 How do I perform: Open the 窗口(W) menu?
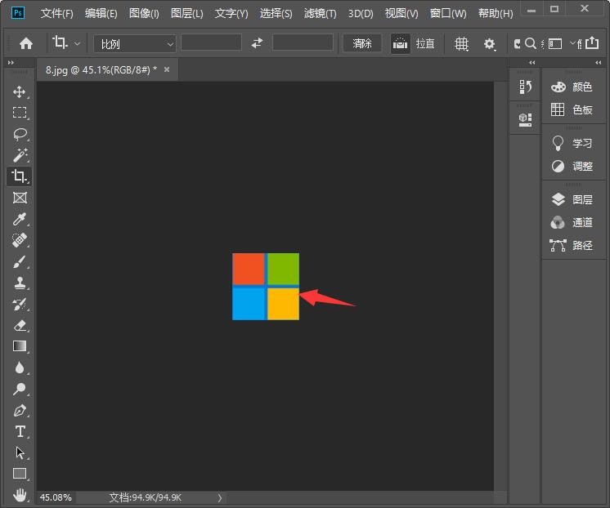pyautogui.click(x=448, y=14)
